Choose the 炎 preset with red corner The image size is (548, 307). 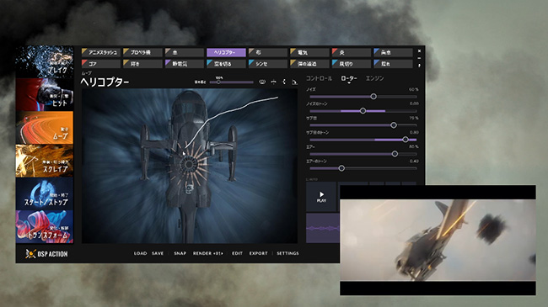pos(352,52)
